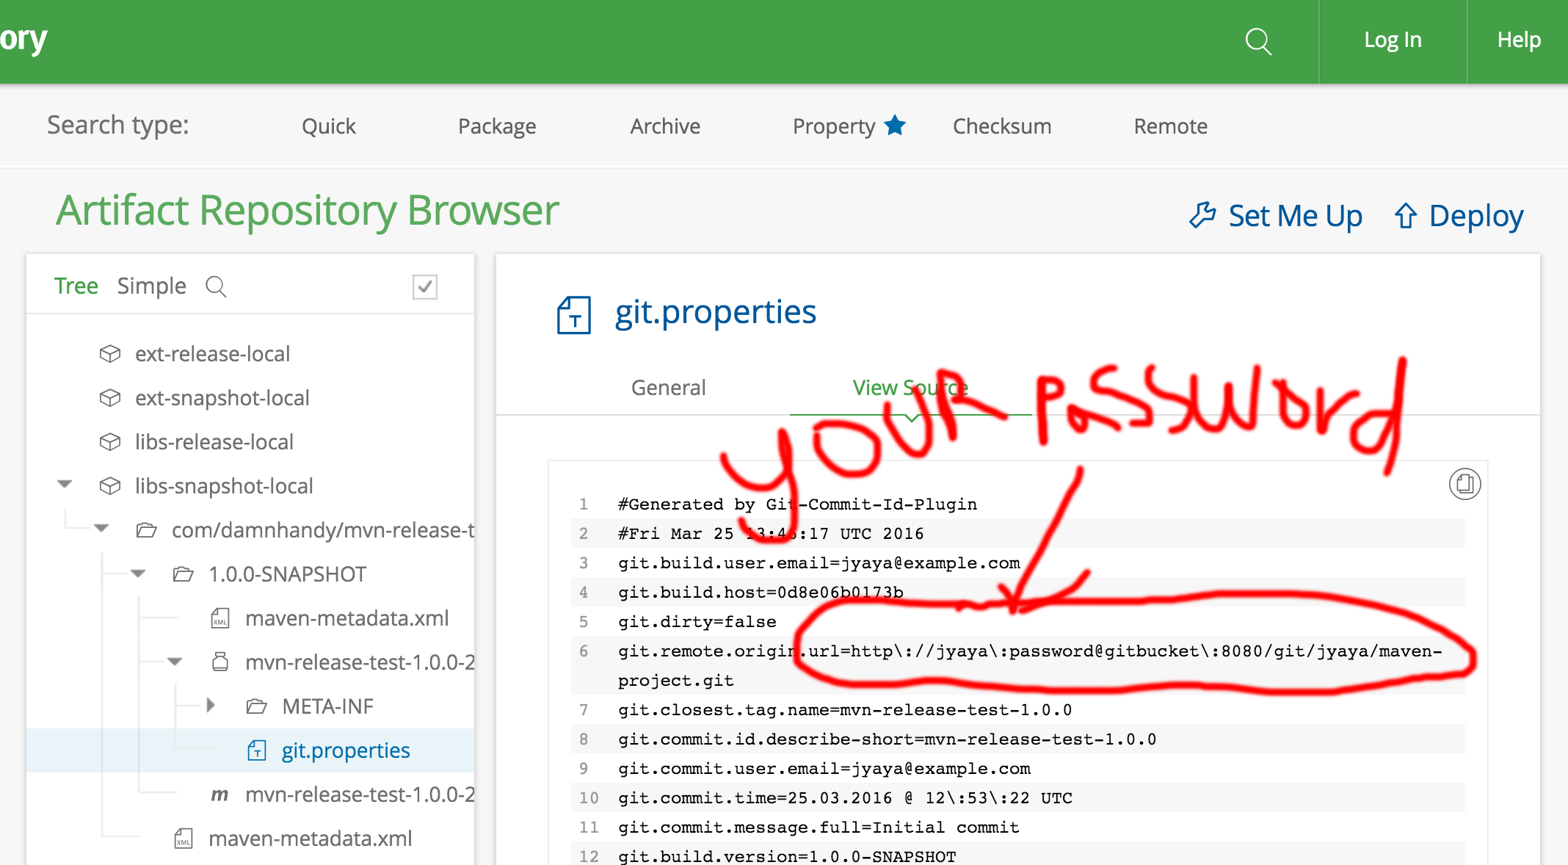
Task: Choose Quick search type
Action: click(329, 126)
